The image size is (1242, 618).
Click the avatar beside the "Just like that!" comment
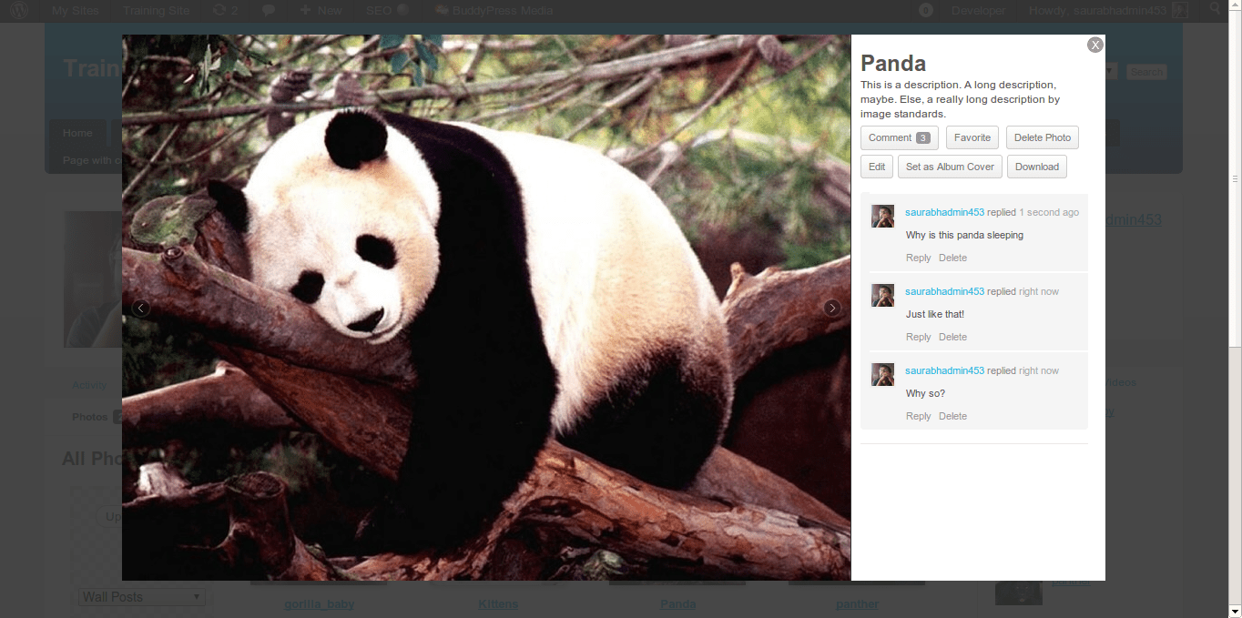[x=882, y=295]
